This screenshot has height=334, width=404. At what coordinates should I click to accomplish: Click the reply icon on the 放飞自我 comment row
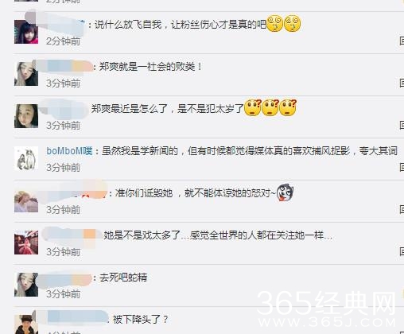tap(402, 41)
